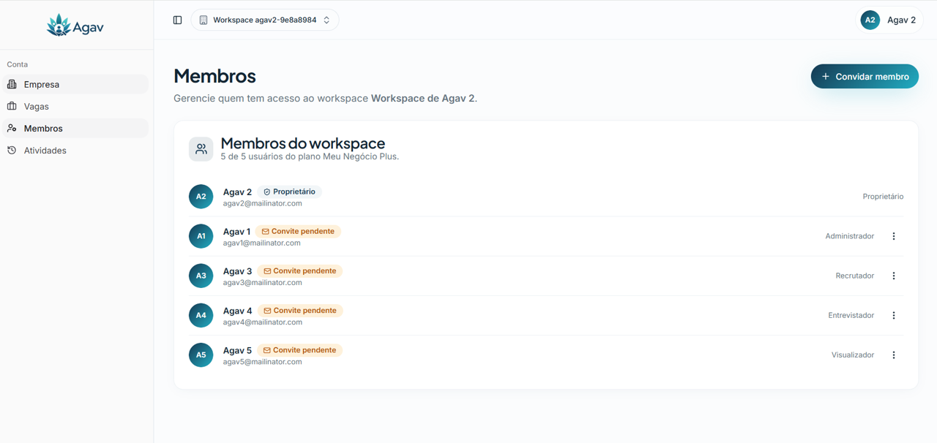The image size is (937, 443).
Task: Toggle the sidebar panel icon
Action: tap(177, 20)
